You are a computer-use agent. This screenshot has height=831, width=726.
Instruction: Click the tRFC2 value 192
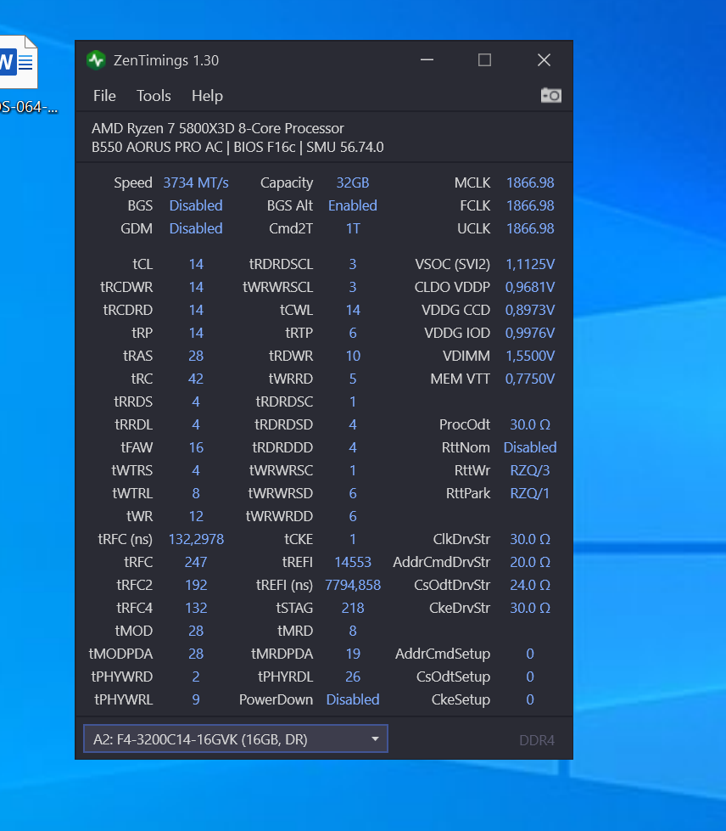196,585
